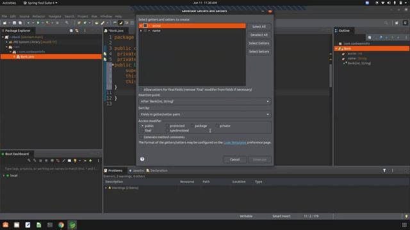Check the final modifier option
The width and height of the screenshot is (410, 230).
coord(142,130)
